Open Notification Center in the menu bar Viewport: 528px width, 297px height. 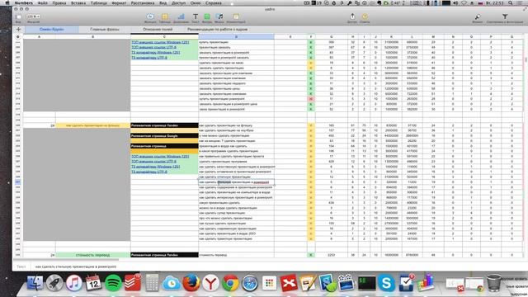click(x=521, y=3)
